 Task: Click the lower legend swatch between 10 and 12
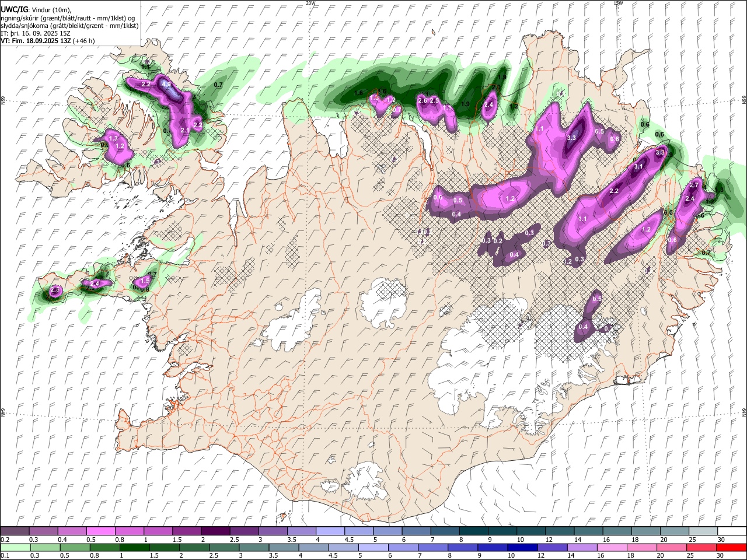click(x=522, y=547)
